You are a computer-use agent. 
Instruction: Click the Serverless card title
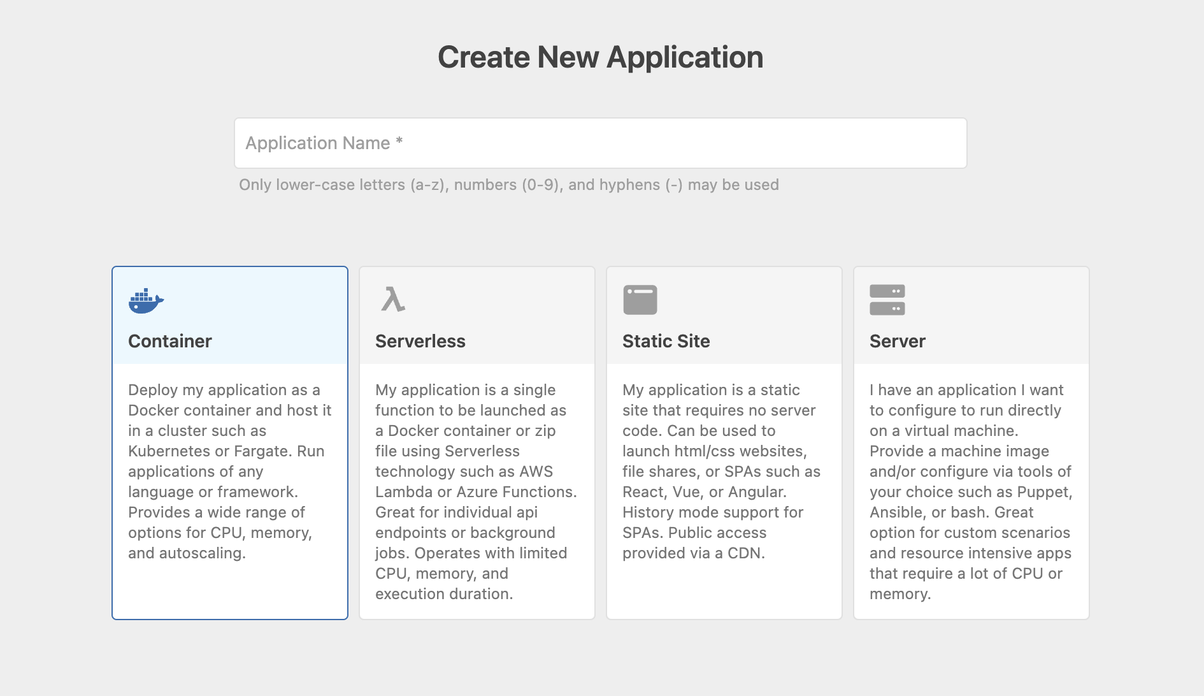[x=420, y=341]
